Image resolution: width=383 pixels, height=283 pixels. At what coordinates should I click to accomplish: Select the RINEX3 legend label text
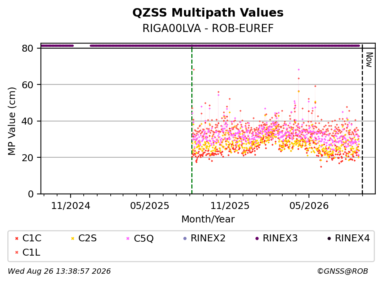(x=280, y=238)
